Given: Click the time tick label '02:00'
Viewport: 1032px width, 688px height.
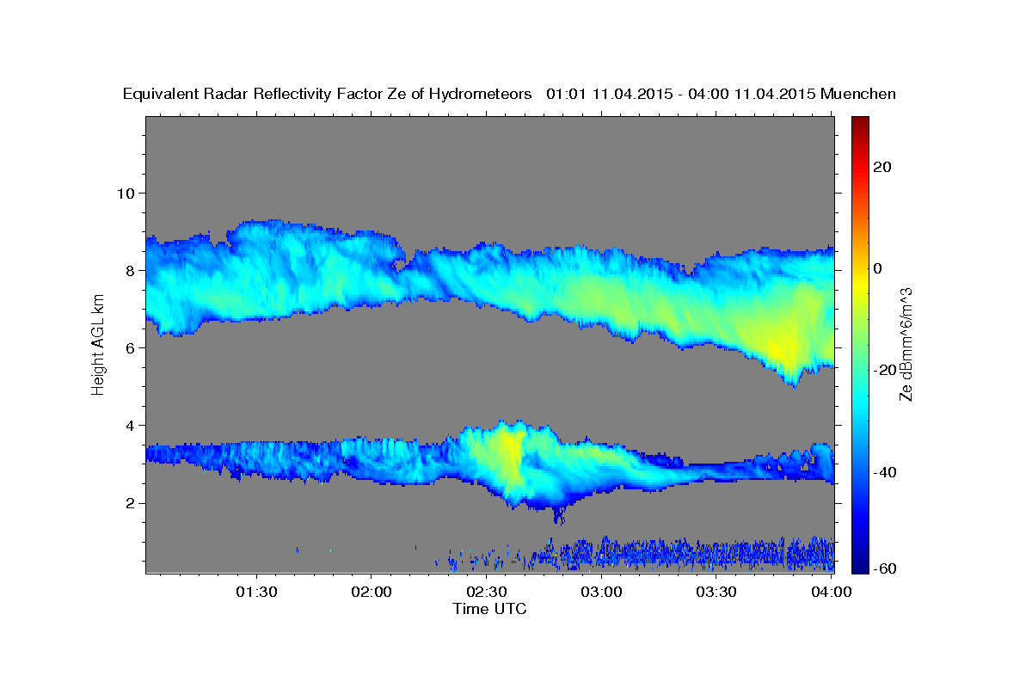Looking at the screenshot, I should [x=372, y=592].
